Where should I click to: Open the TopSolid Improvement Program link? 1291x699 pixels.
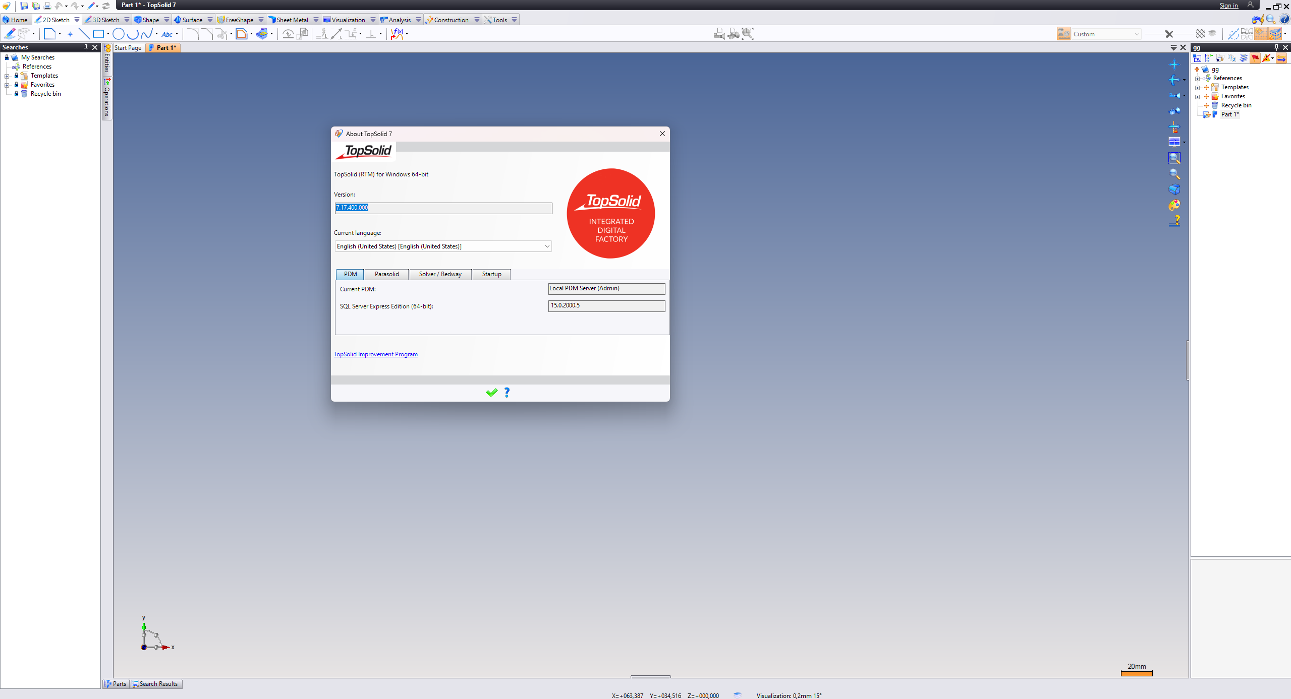click(x=376, y=354)
